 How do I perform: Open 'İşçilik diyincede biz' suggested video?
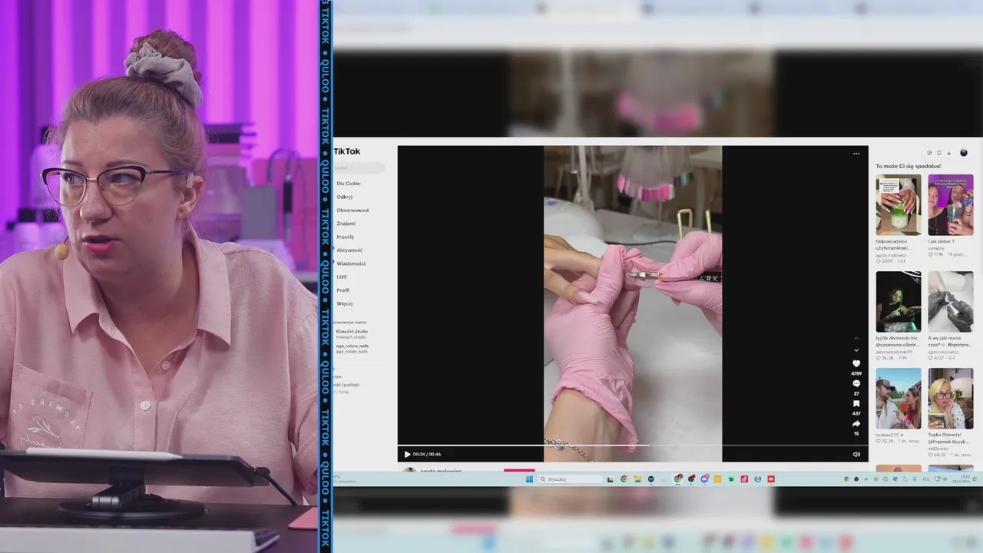pos(899,301)
